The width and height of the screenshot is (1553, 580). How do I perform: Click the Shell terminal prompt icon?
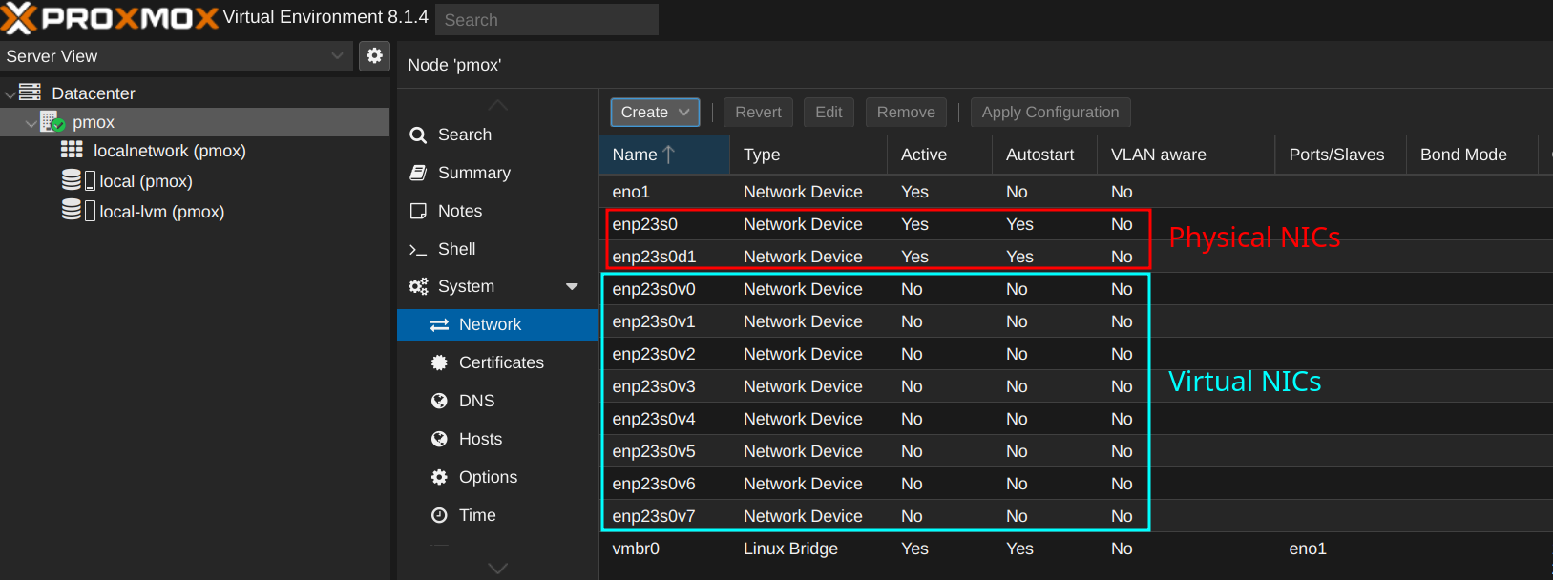(418, 249)
